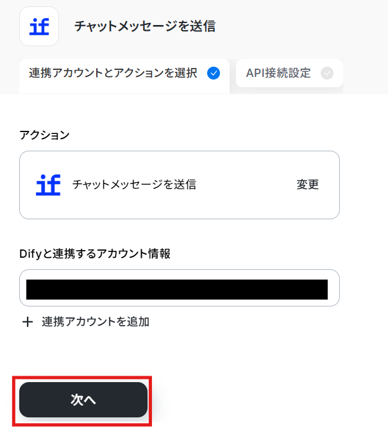Click the plus icon beside 連携アカウントを追加
The width and height of the screenshot is (388, 427).
(28, 322)
